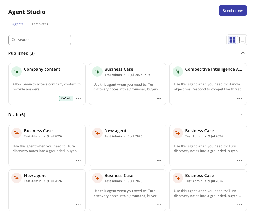This screenshot has height=217, width=258.
Task: Select the Agents tab
Action: [x=18, y=24]
